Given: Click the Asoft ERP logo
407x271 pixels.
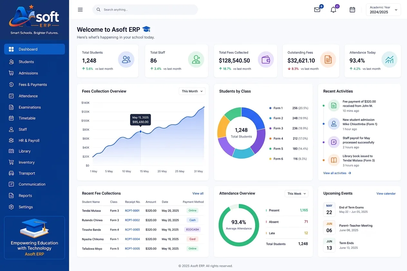Looking at the screenshot, I should pos(34,17).
